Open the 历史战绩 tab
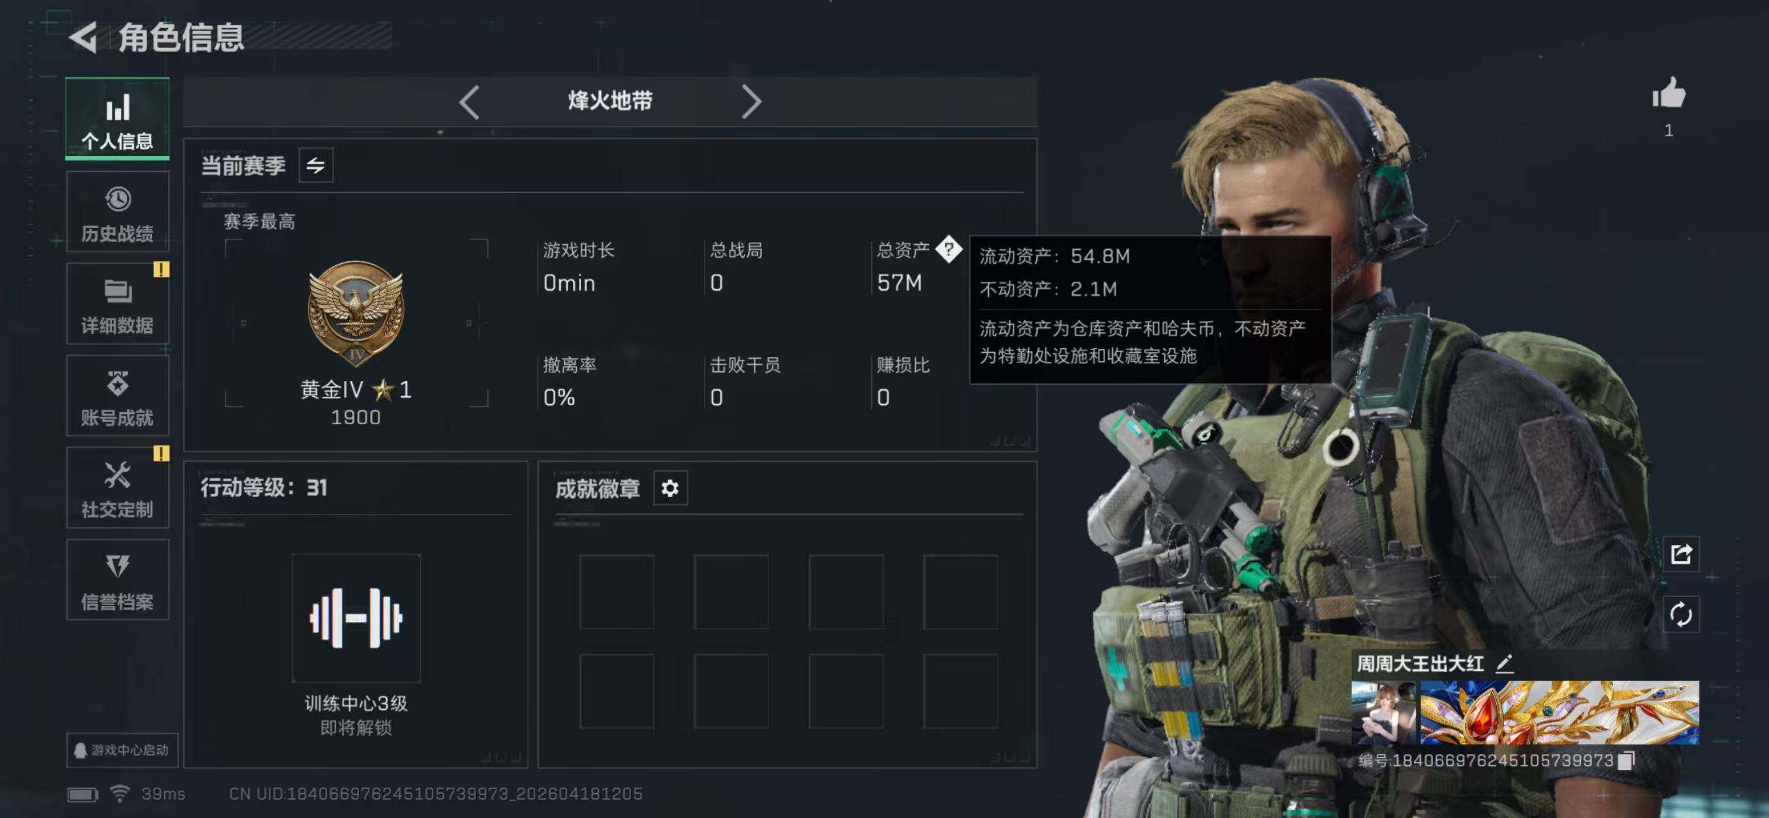Viewport: 1769px width, 818px height. coord(118,212)
